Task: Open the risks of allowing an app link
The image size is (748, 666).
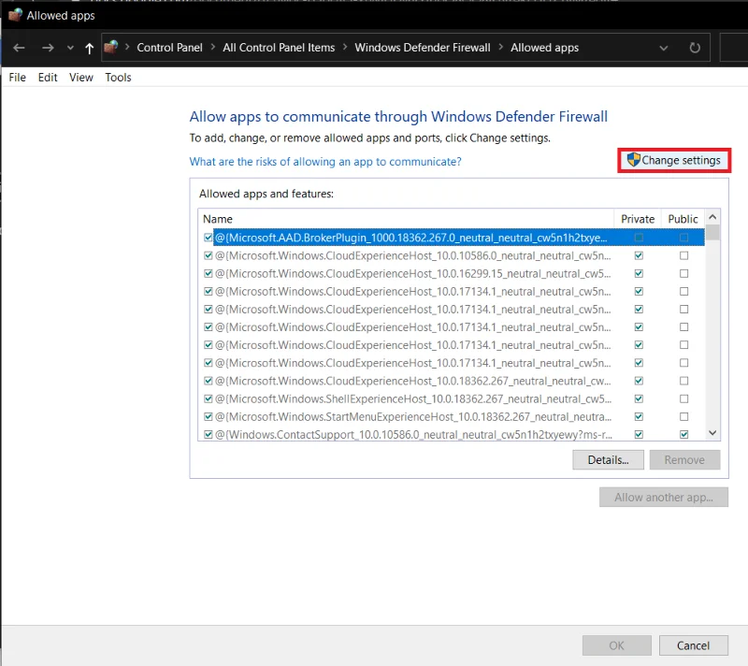Action: pos(325,162)
